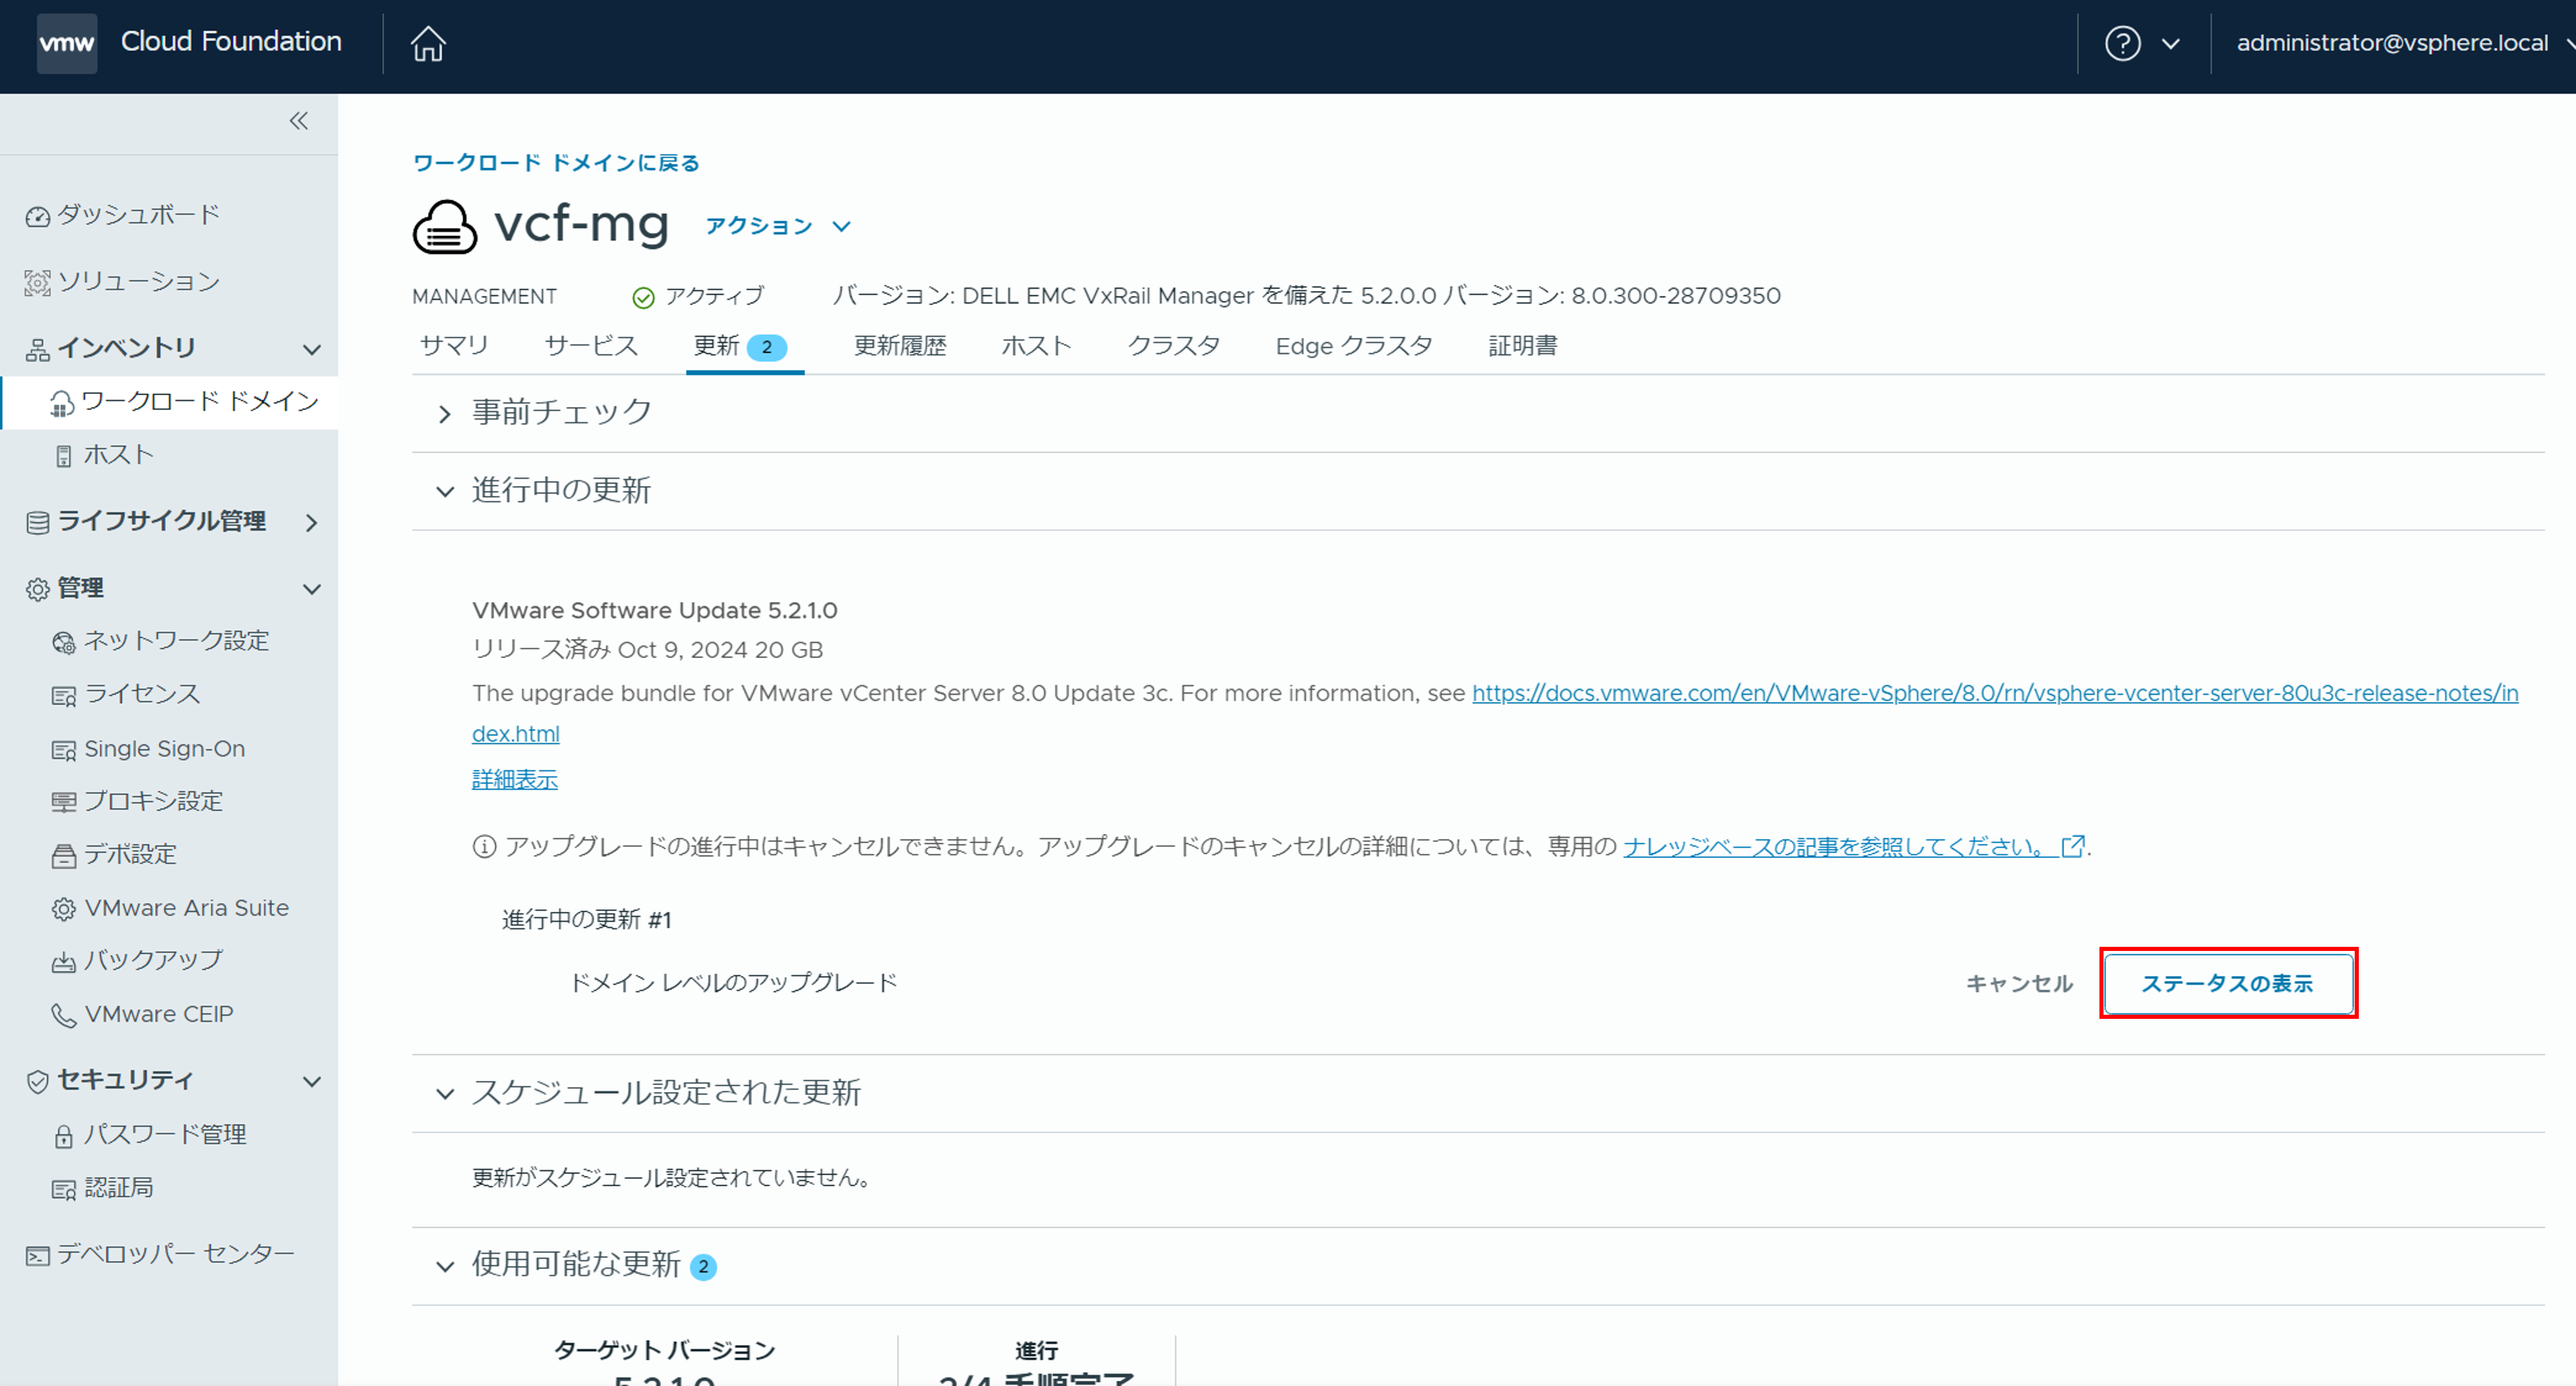Open ネットワーク設定 in the sidebar
Viewport: 2576px width, 1386px height.
coord(177,641)
